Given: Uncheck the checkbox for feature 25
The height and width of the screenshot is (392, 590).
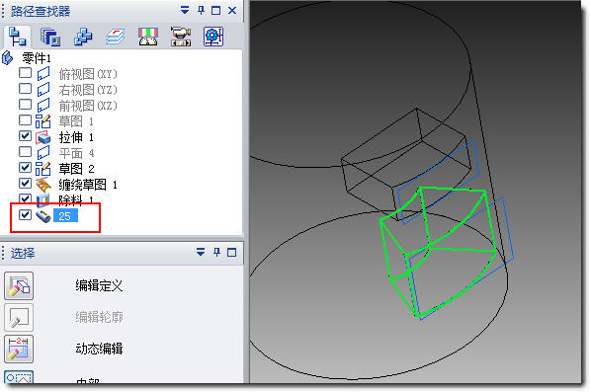Looking at the screenshot, I should [x=26, y=215].
